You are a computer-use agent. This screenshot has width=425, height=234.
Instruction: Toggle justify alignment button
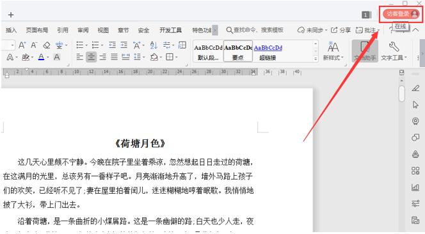(114, 57)
